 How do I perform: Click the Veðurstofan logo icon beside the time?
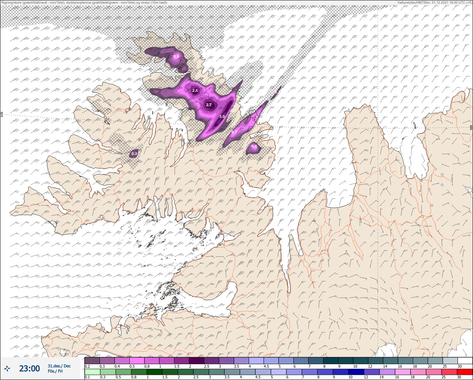pyautogui.click(x=7, y=368)
